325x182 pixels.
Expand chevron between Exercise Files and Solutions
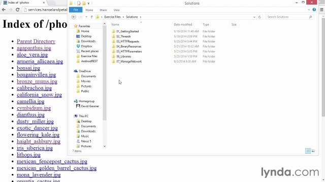[123, 17]
